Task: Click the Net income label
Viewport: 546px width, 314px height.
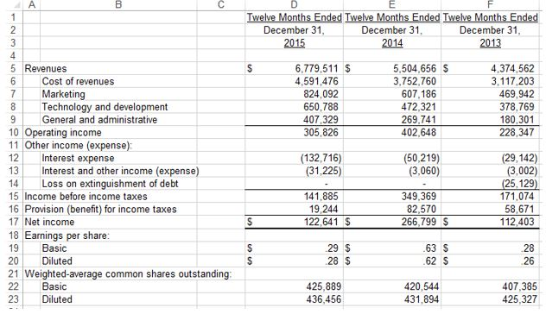Action: pyautogui.click(x=49, y=222)
